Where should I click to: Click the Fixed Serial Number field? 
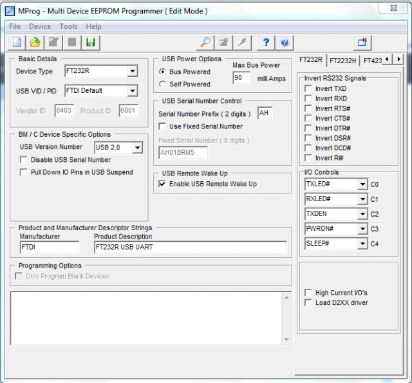[183, 153]
